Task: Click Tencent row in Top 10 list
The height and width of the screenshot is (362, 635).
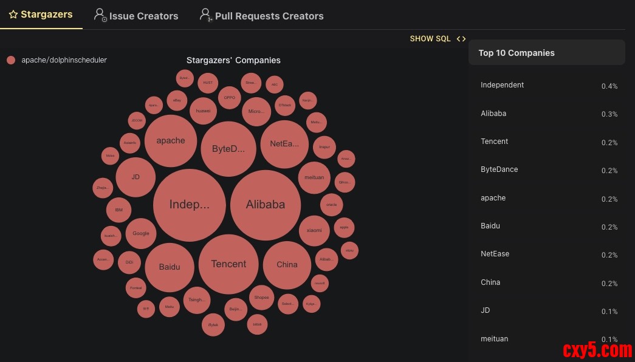Action: tap(549, 142)
